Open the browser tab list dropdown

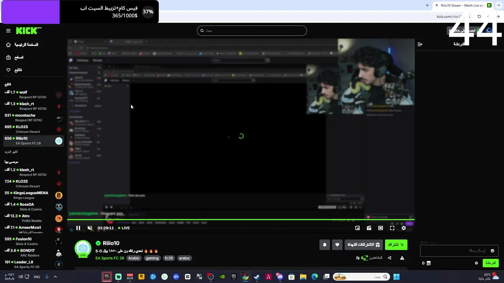(499, 6)
